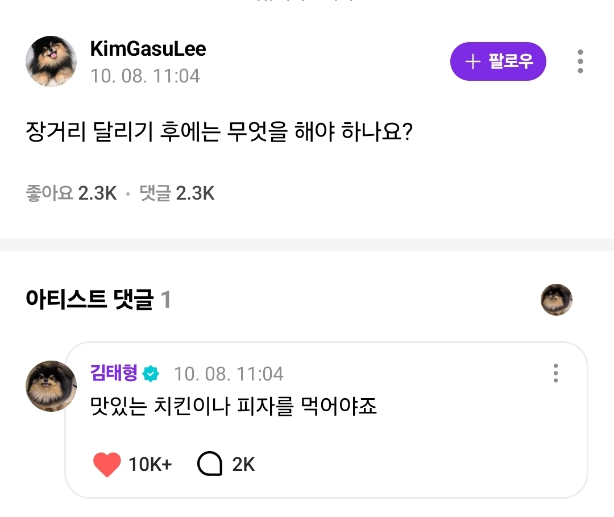This screenshot has width=614, height=517.
Task: Open the post's three-dot options menu
Action: [x=580, y=61]
